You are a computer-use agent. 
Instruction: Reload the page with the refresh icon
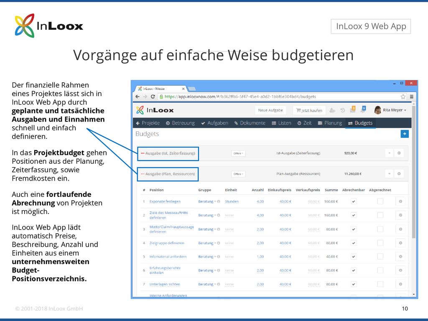tap(153, 97)
